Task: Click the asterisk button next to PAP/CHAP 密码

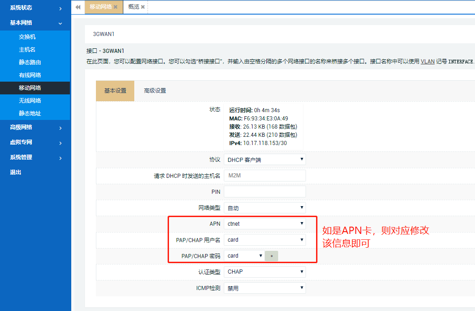Action: coord(271,256)
